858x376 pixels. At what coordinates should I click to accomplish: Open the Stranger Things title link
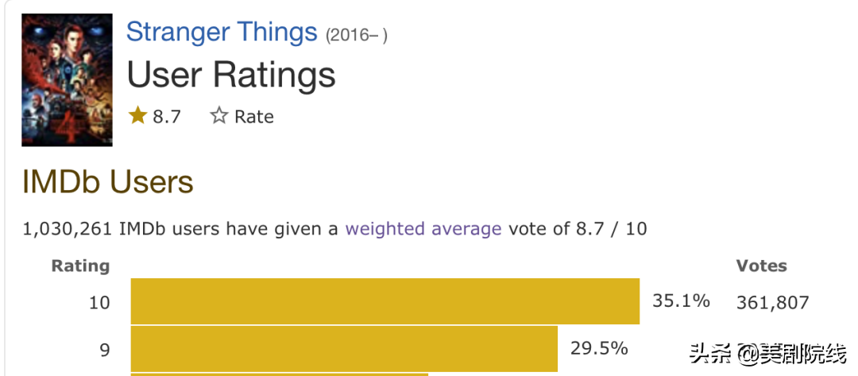tap(222, 32)
